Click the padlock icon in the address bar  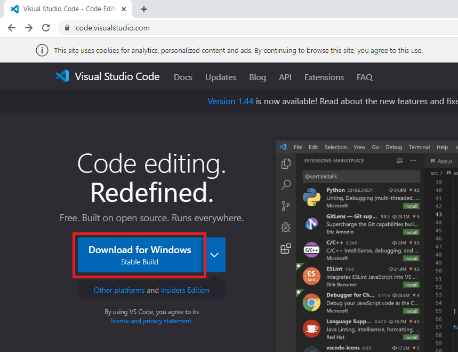(x=67, y=28)
